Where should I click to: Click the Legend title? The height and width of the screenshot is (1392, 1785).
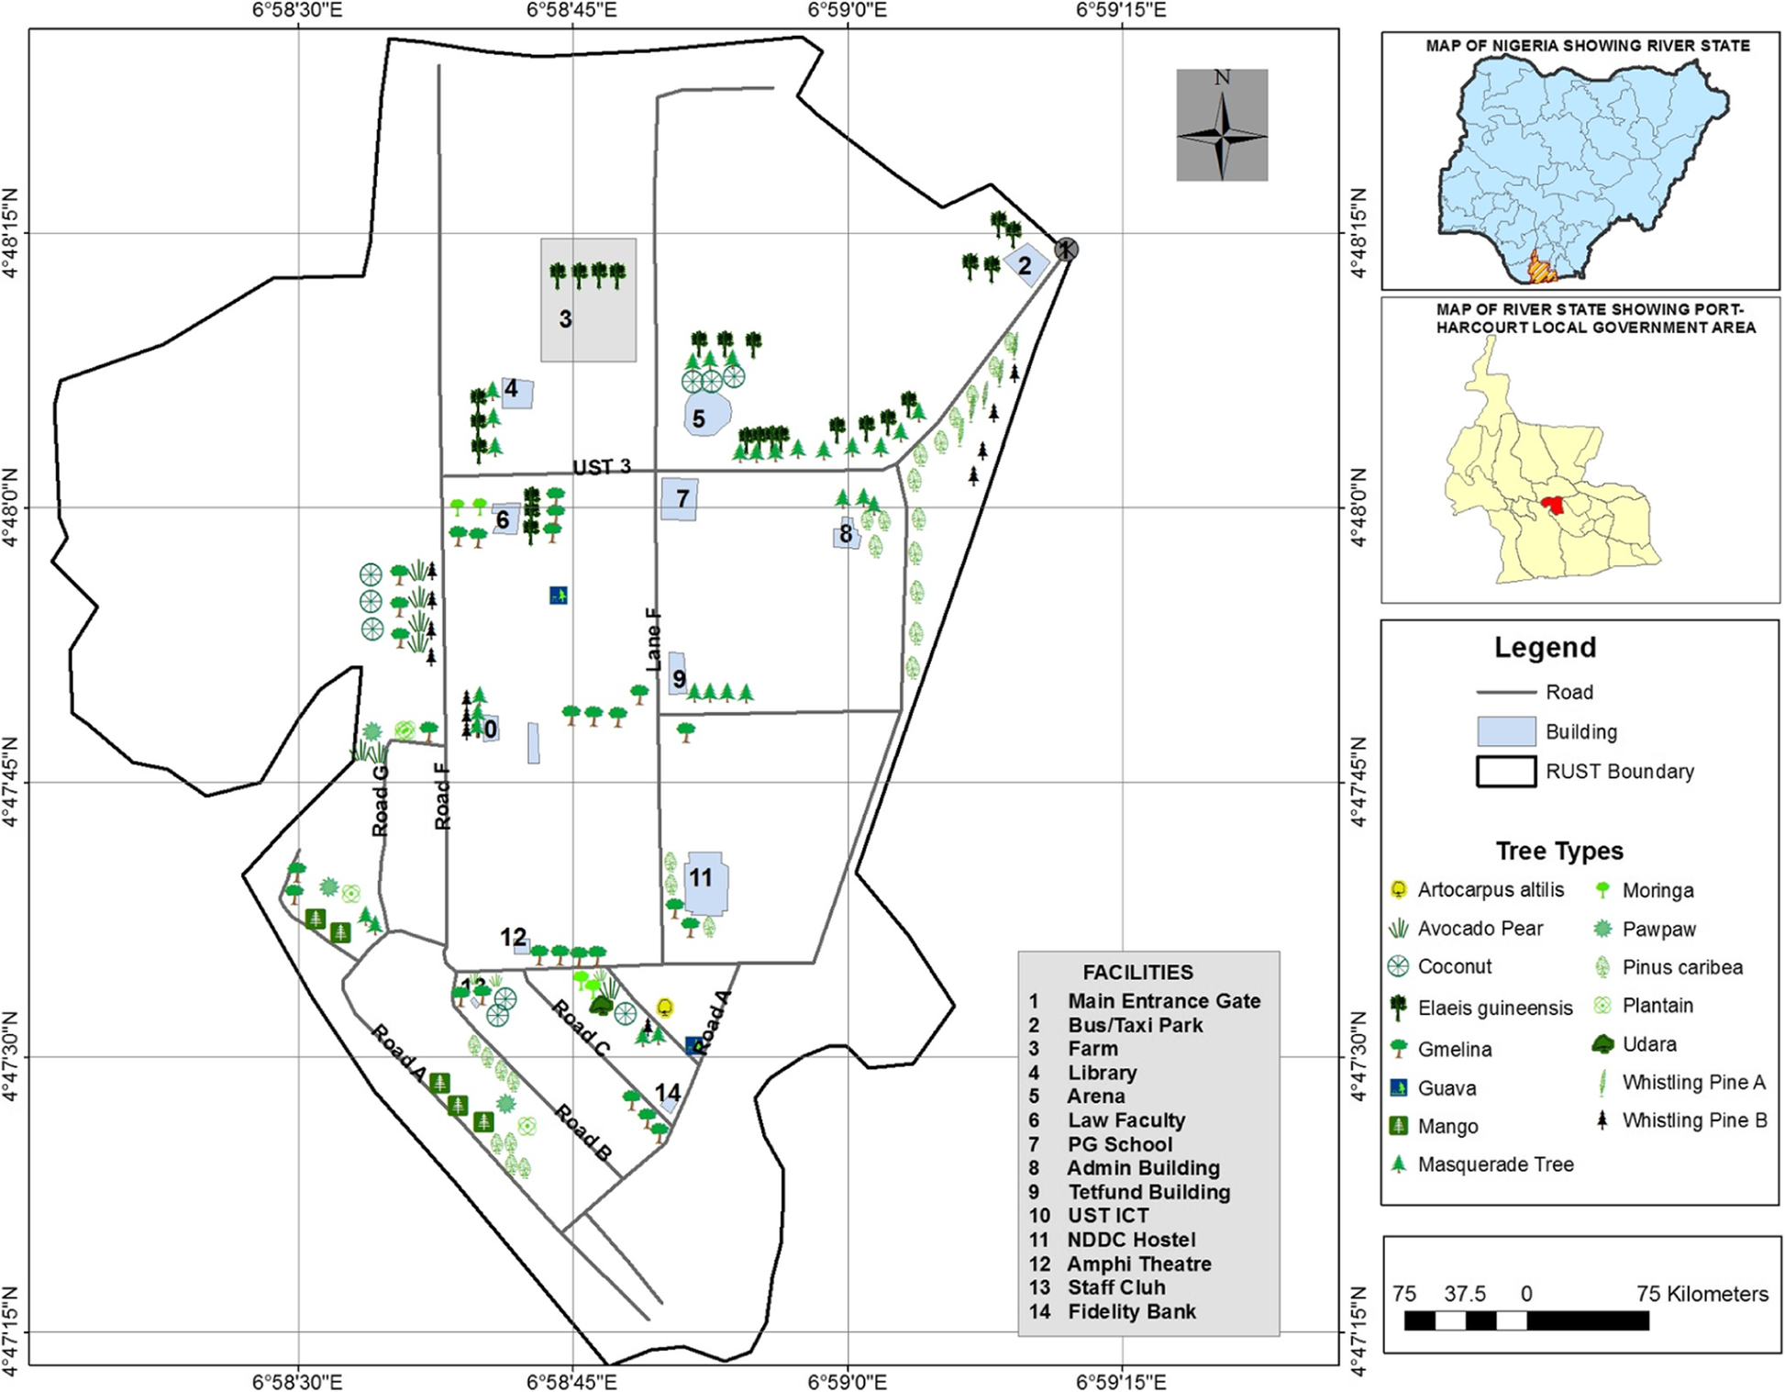click(1546, 647)
